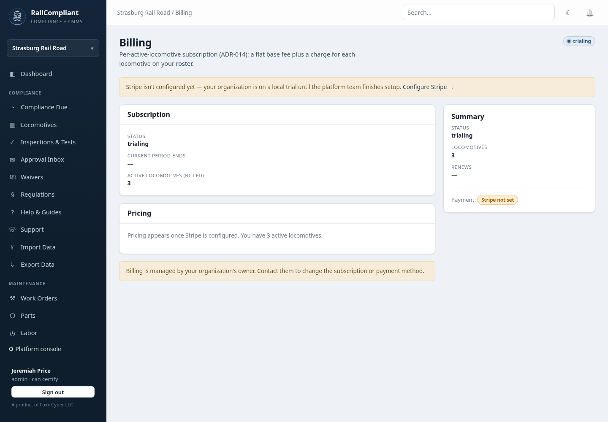Click the Inspections & Tests checkmark icon

(x=13, y=142)
